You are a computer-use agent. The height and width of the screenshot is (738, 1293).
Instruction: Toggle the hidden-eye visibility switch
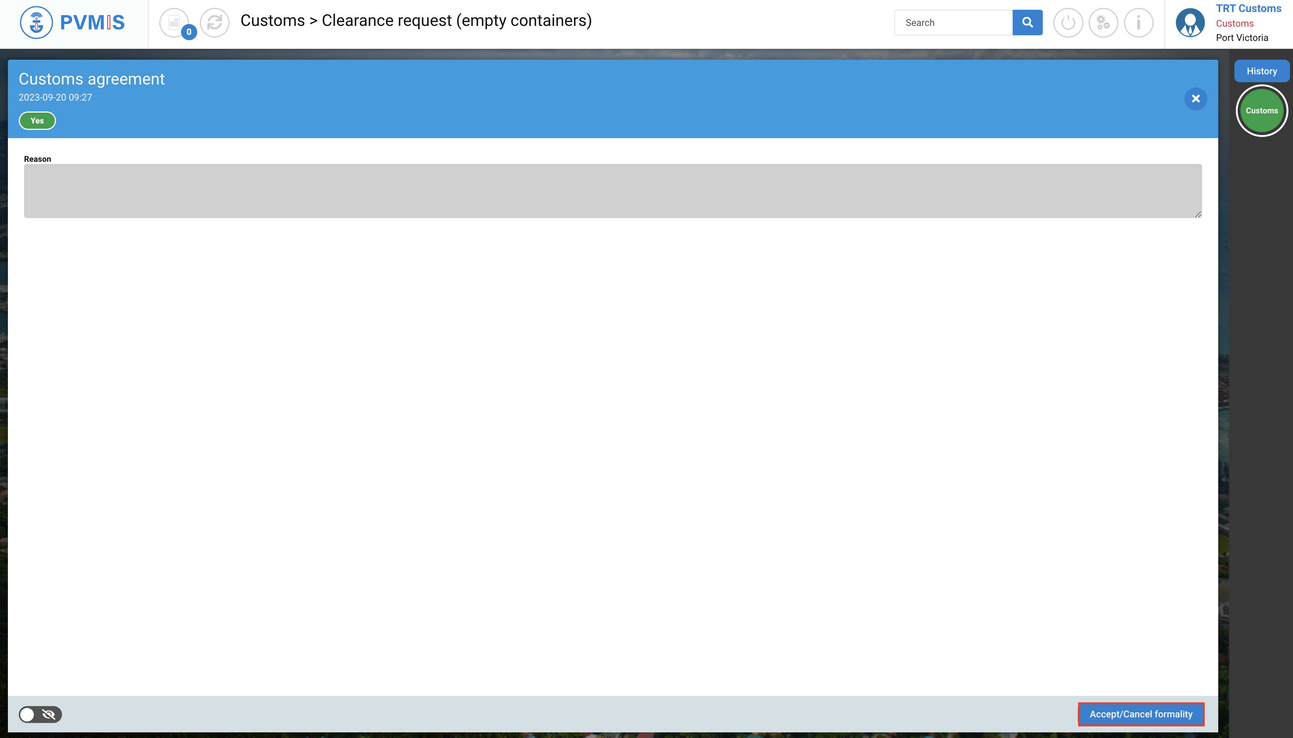click(x=40, y=714)
